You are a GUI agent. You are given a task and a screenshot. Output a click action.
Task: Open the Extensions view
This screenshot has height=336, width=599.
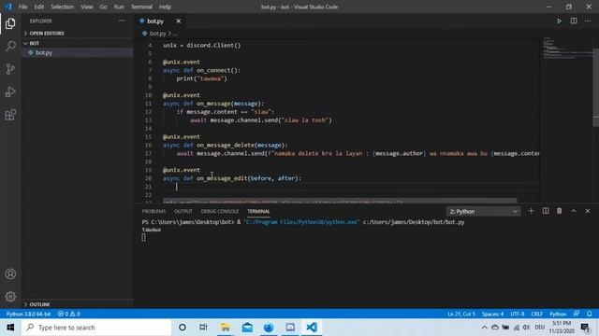(x=10, y=115)
